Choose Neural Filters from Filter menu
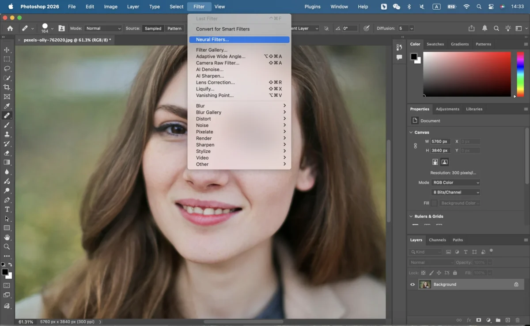This screenshot has width=530, height=326. [x=212, y=40]
